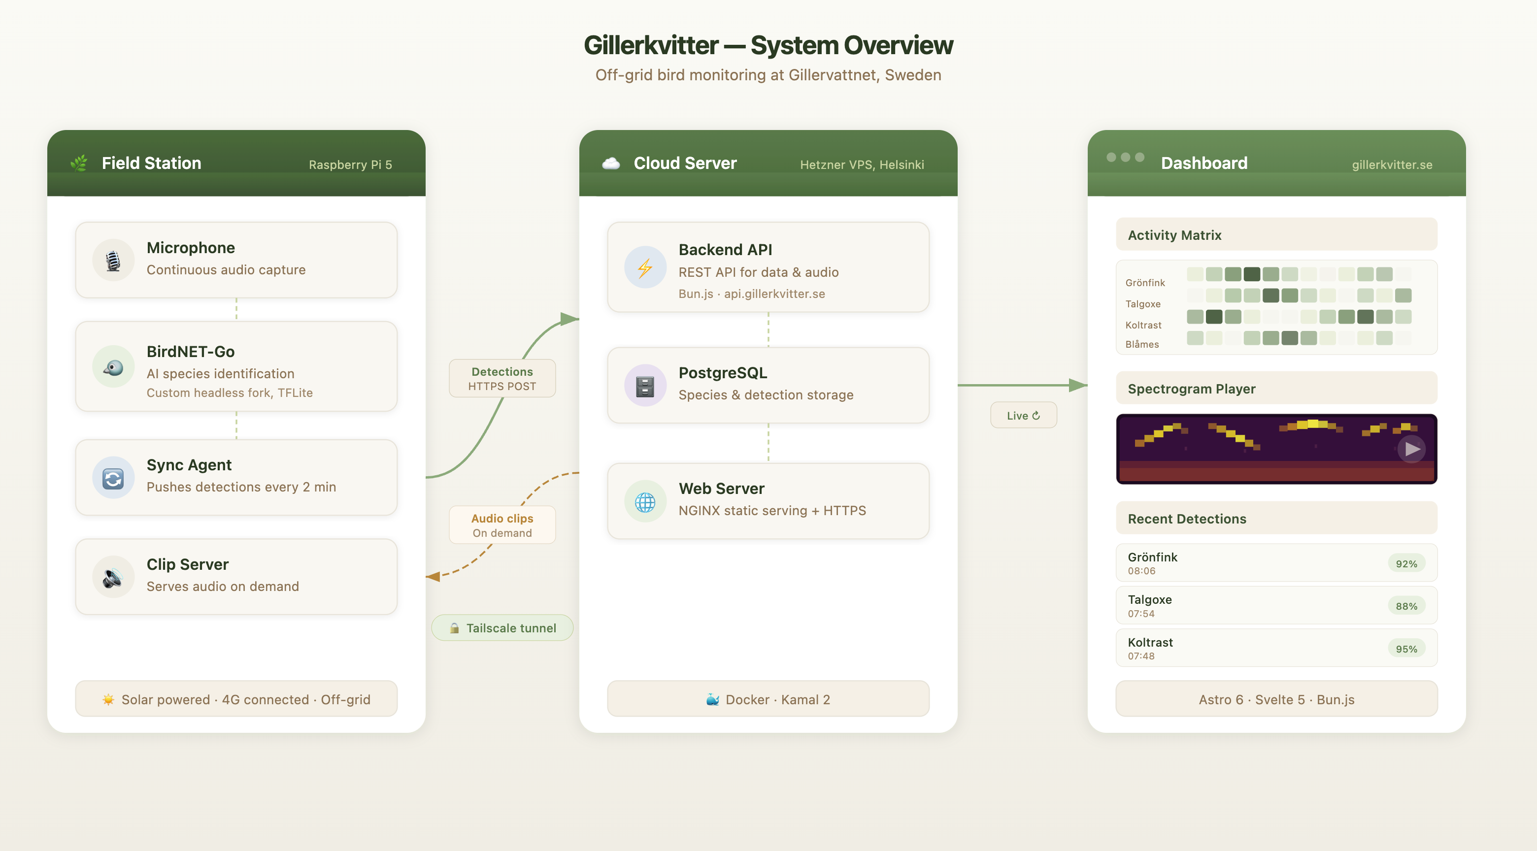Open the Activity Matrix panel
This screenshot has width=1537, height=851.
[x=1276, y=234]
